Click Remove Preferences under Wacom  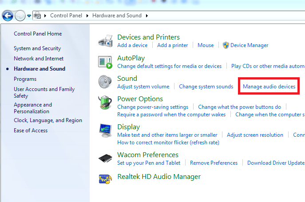coord(214,163)
